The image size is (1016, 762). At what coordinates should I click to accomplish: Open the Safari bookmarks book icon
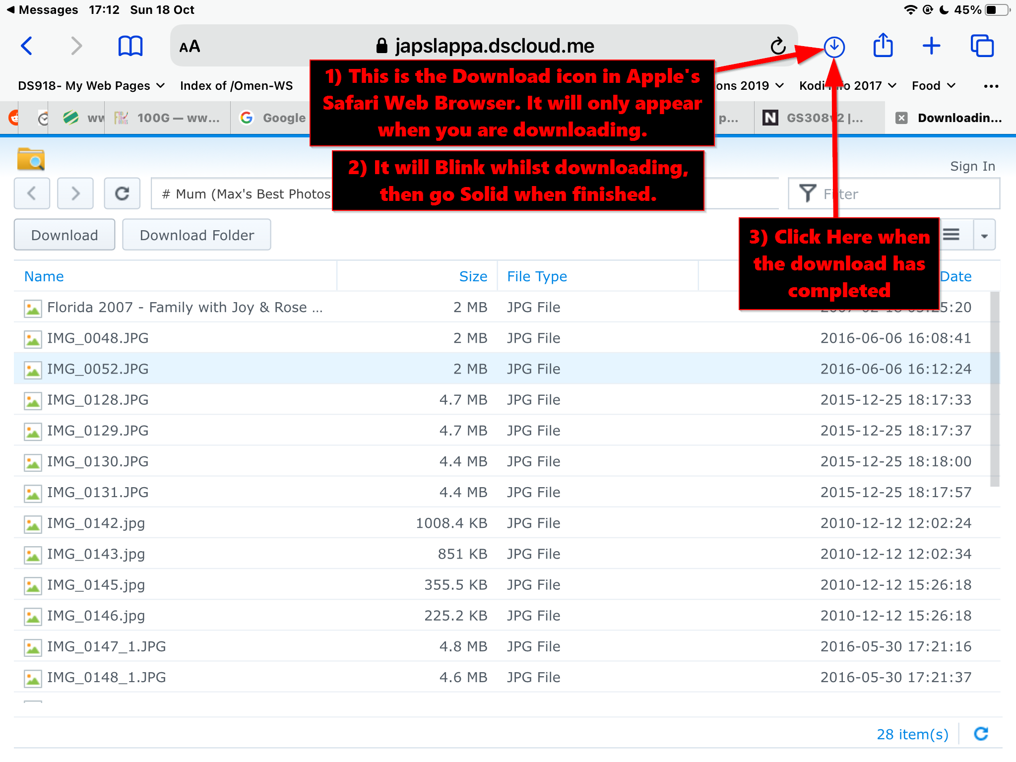point(130,46)
